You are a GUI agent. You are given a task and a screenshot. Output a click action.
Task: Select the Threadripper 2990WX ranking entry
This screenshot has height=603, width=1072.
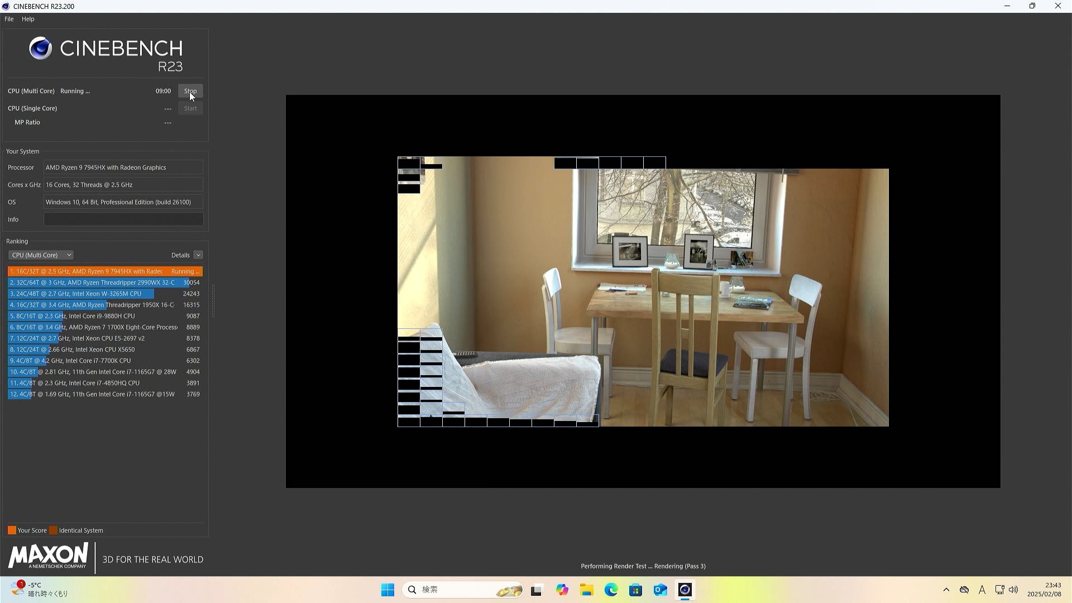[95, 283]
